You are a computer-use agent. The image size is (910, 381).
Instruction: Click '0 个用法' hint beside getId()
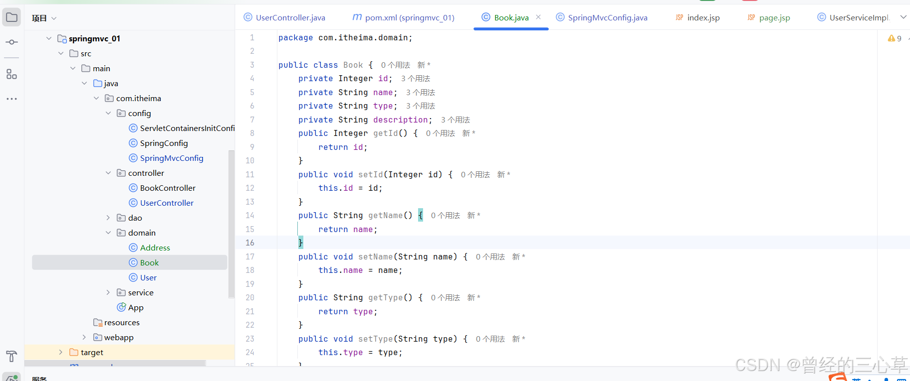coord(440,133)
